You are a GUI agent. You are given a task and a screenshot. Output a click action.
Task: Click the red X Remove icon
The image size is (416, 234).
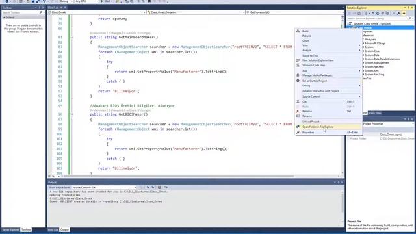tap(298, 111)
